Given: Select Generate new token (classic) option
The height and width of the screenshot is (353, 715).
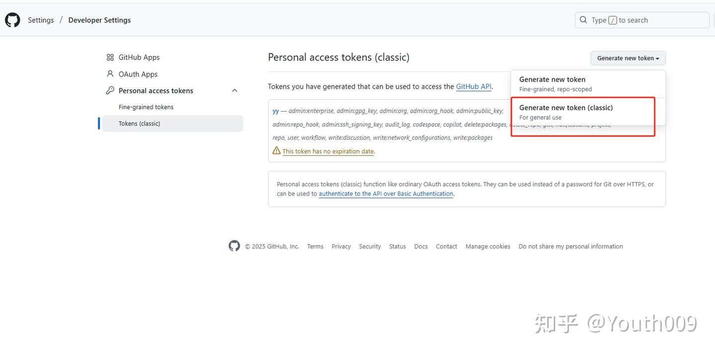Looking at the screenshot, I should point(566,112).
